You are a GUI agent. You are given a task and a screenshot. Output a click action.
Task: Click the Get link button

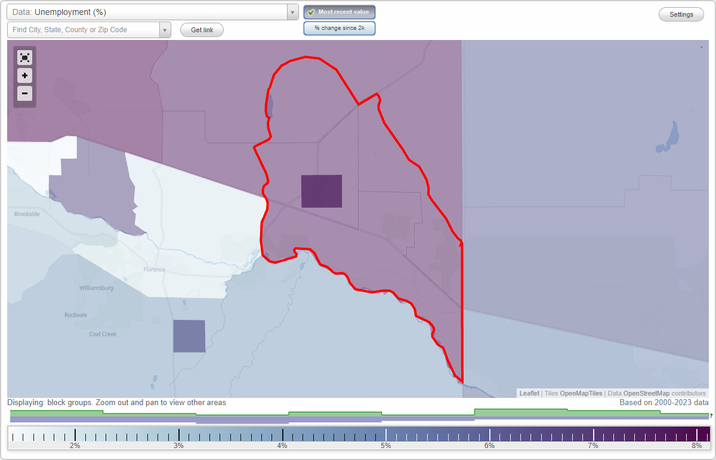(201, 30)
